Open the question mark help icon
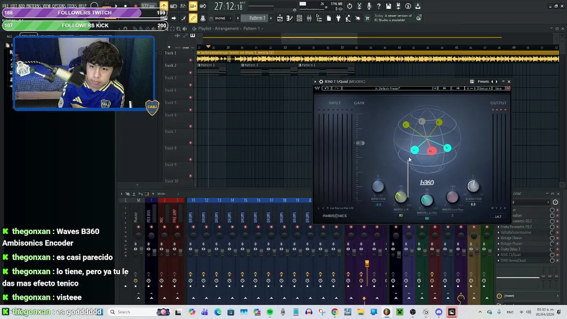567x319 pixels. (x=379, y=6)
